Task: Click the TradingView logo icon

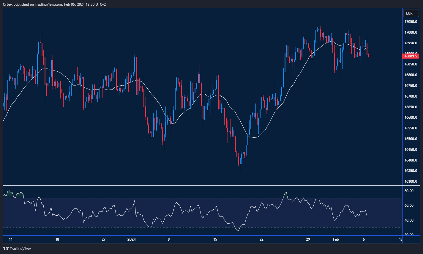Action: tap(6, 249)
